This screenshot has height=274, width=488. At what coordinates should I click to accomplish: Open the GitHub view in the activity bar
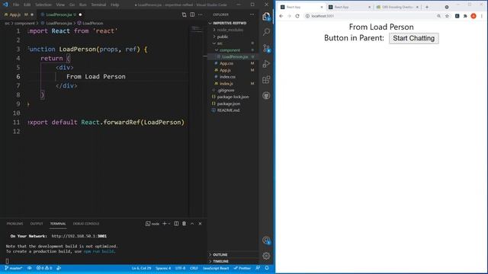(x=266, y=96)
